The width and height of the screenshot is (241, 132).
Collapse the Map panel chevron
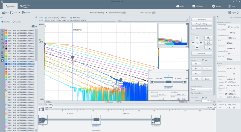tap(187, 71)
